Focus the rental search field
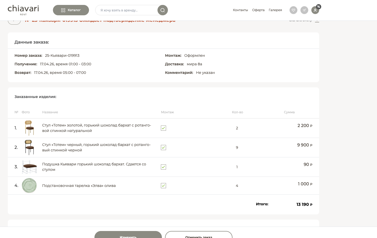377x238 pixels. click(x=126, y=10)
